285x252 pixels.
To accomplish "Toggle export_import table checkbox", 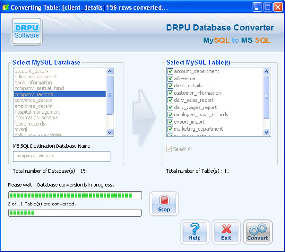I will click(171, 122).
